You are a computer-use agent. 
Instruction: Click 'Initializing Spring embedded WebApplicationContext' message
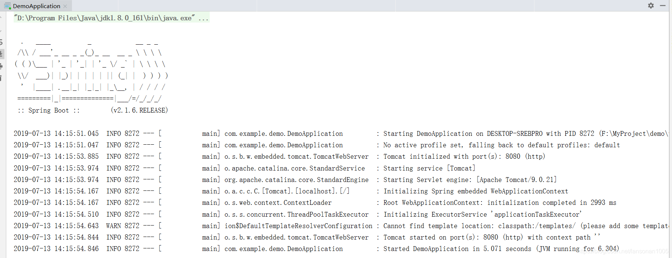(476, 191)
